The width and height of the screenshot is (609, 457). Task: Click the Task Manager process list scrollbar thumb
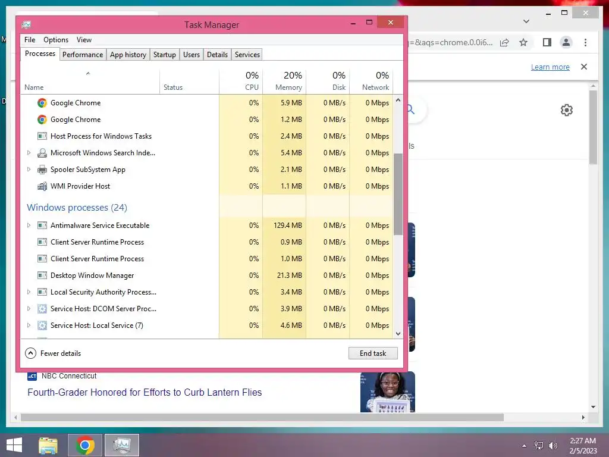tap(398, 195)
